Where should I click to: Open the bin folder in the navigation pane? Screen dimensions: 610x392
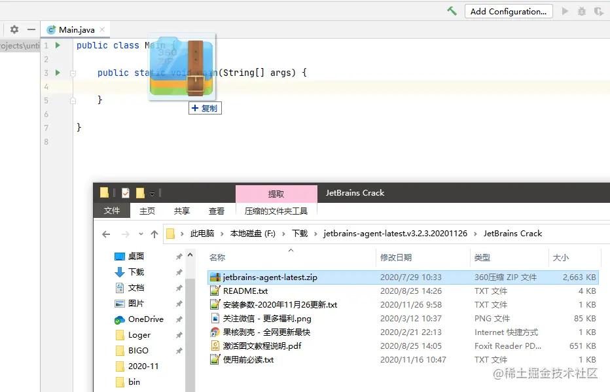click(x=134, y=382)
